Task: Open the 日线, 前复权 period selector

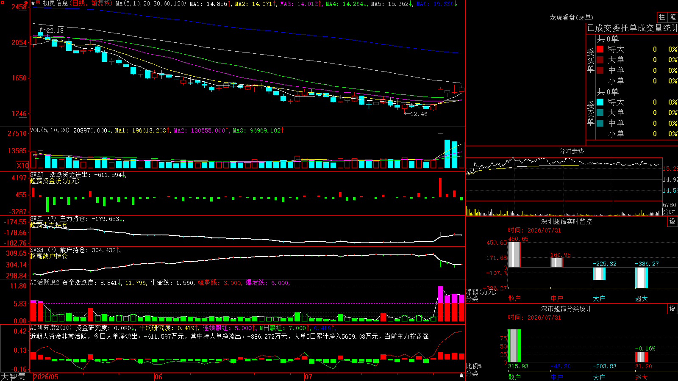Action: (x=92, y=3)
